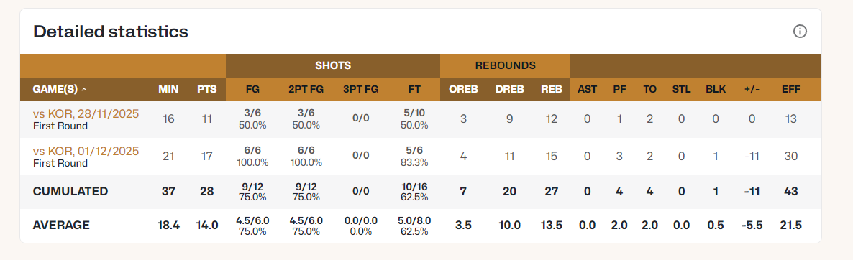The height and width of the screenshot is (260, 853).
Task: Click the sort caret next to GAME(S)
Action: click(83, 89)
